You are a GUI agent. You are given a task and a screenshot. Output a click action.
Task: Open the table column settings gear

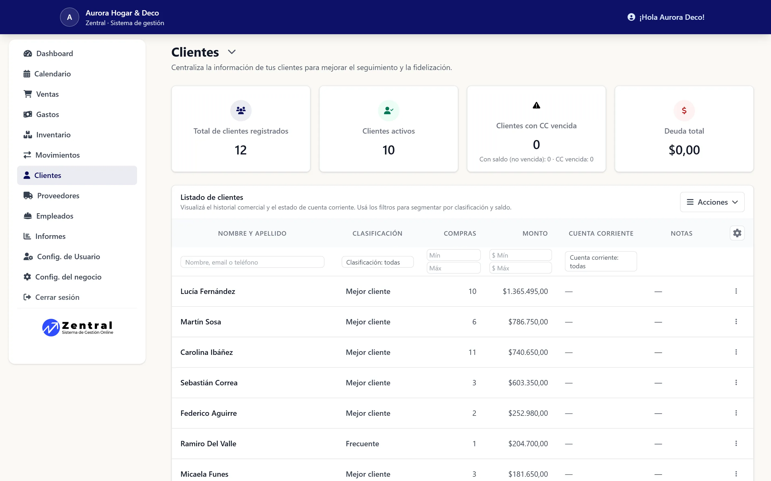tap(737, 233)
